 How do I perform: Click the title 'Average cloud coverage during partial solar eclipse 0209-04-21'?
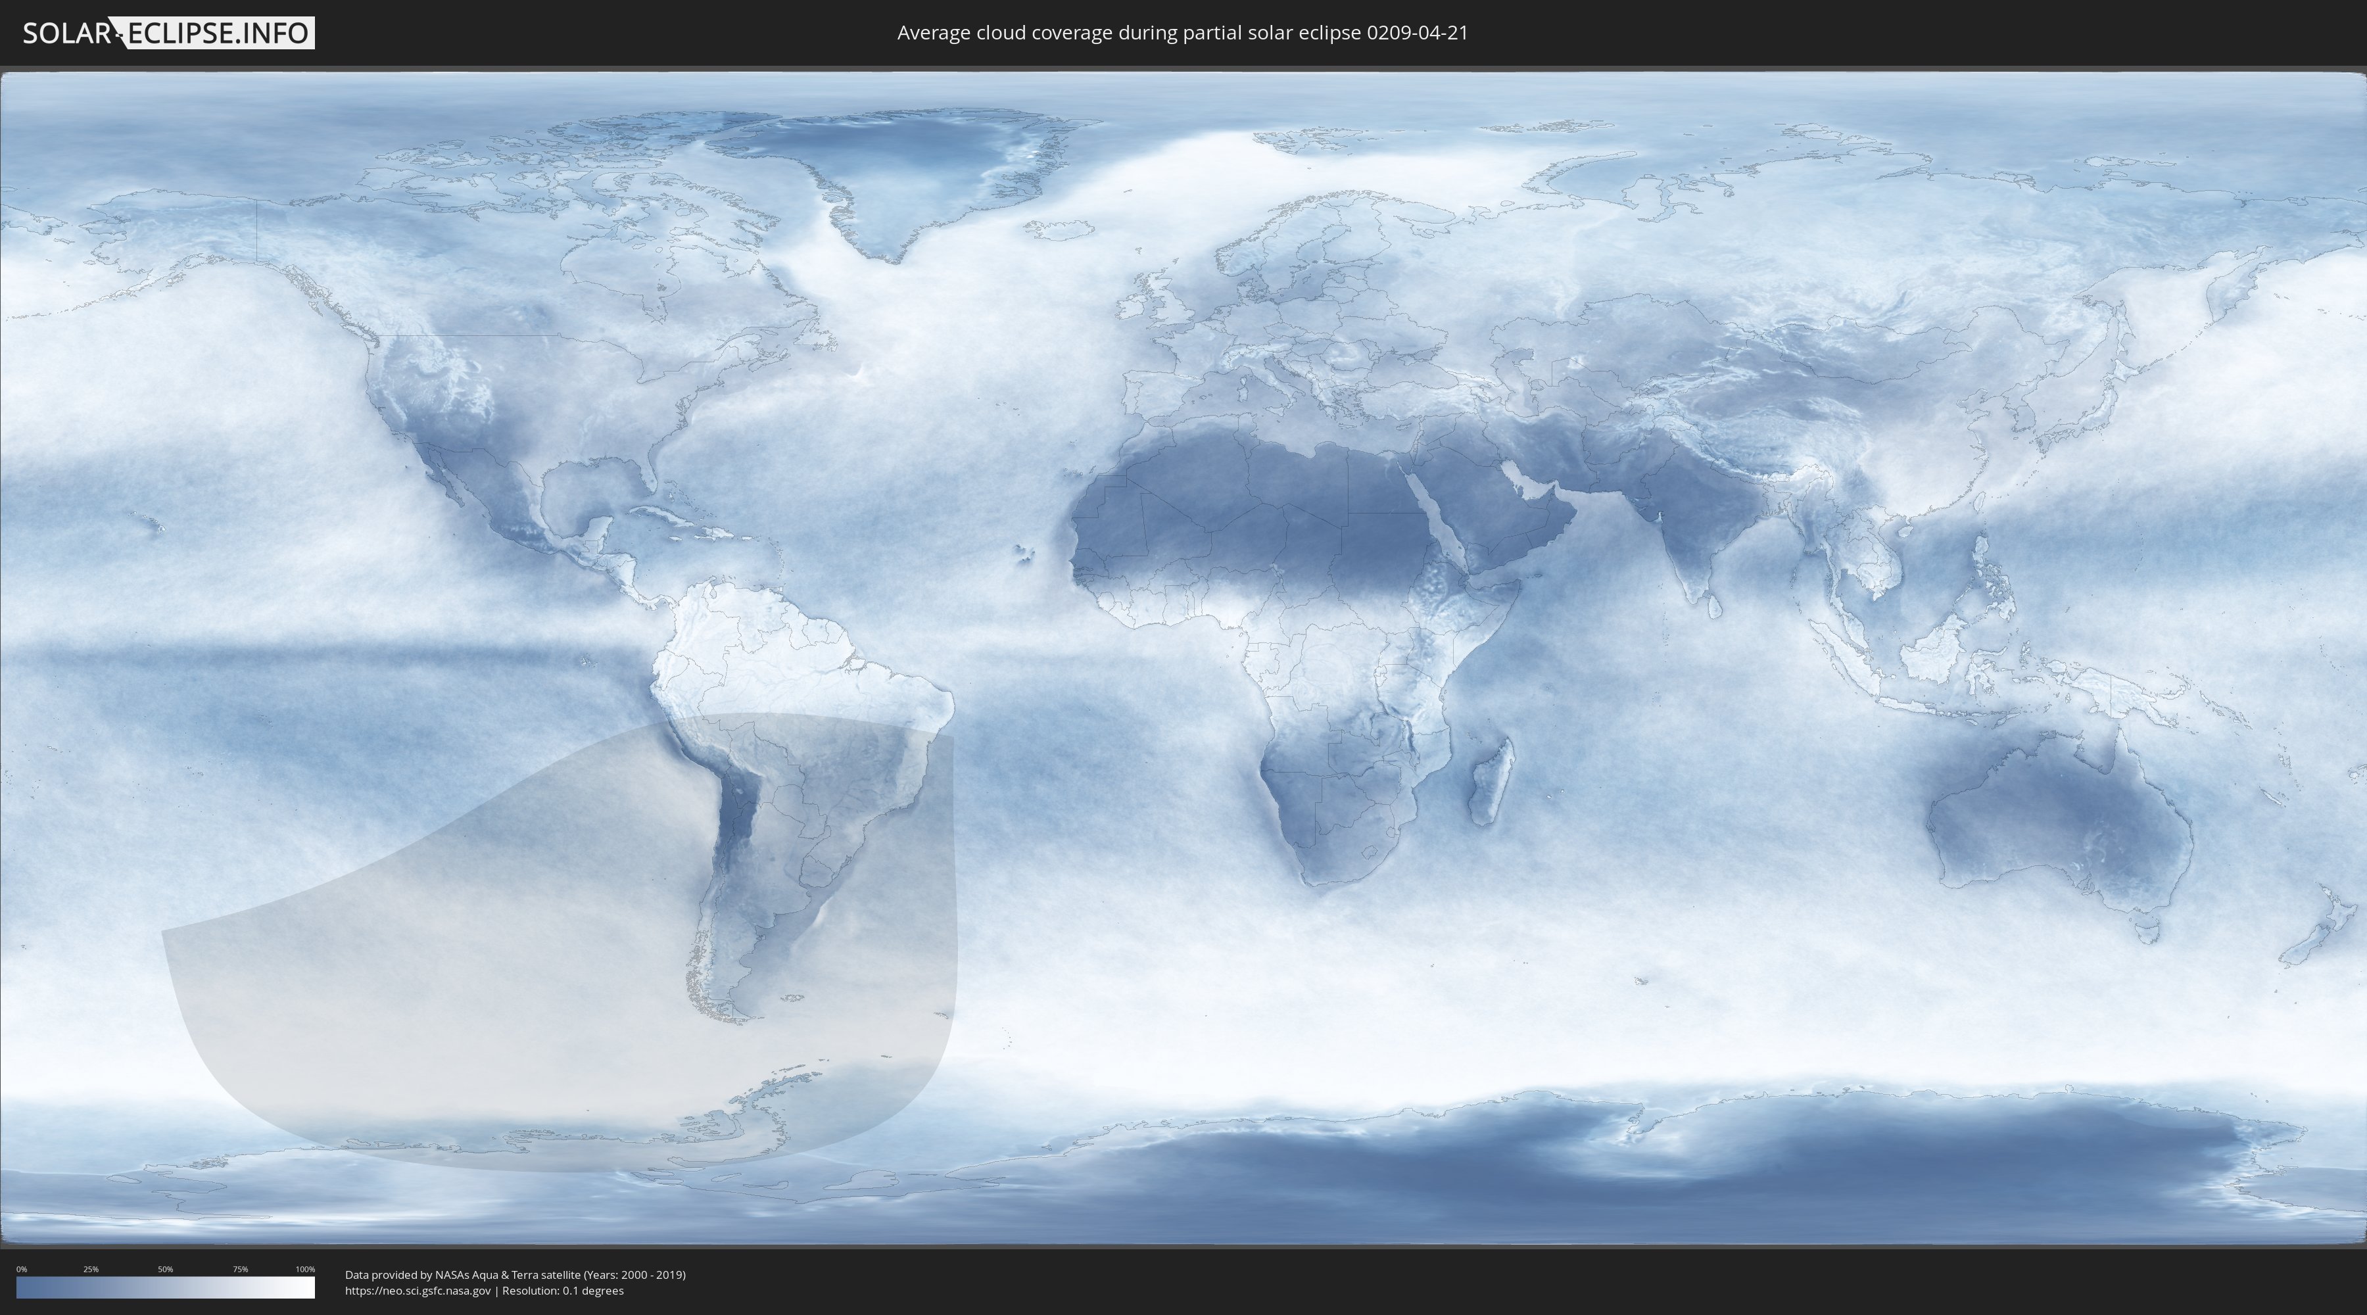tap(1183, 33)
